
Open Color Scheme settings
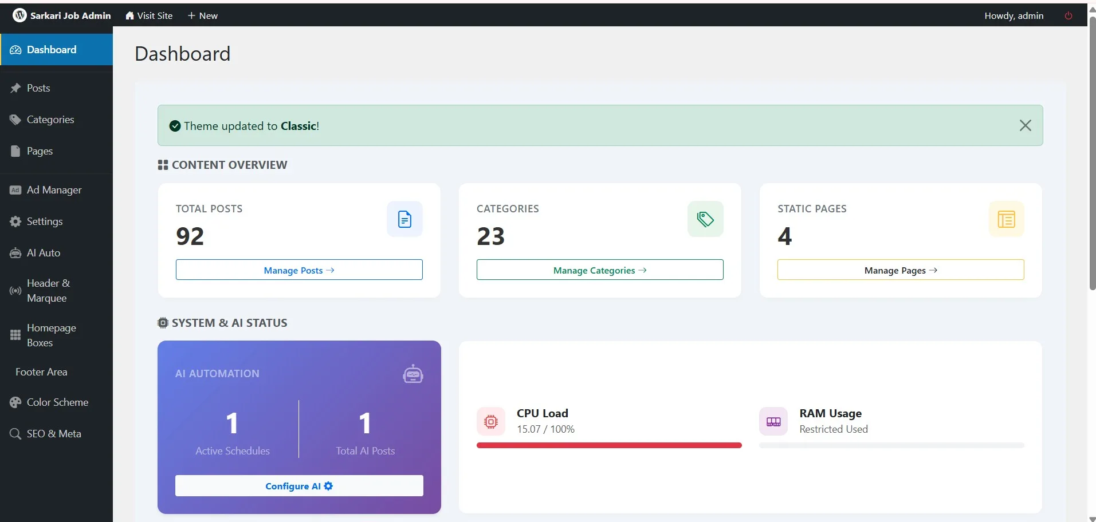(57, 402)
